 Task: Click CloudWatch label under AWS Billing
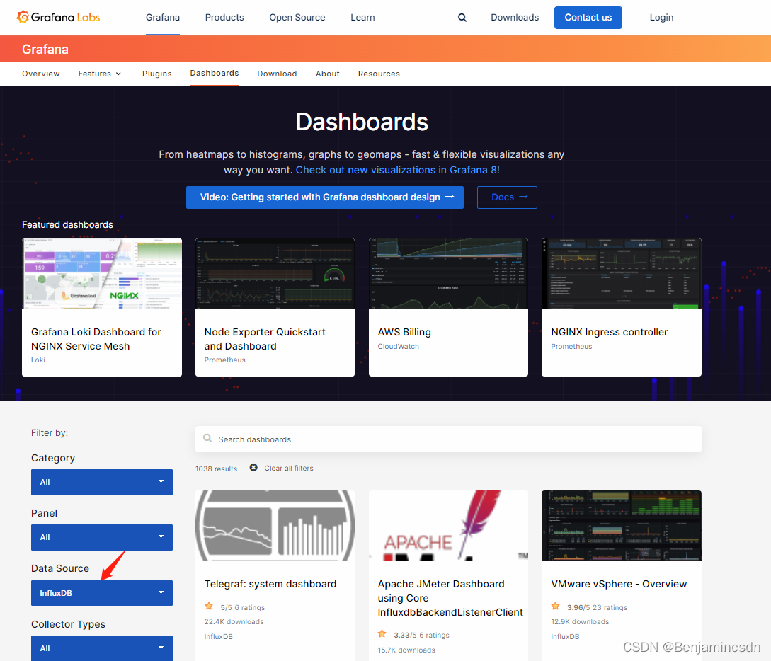(399, 347)
